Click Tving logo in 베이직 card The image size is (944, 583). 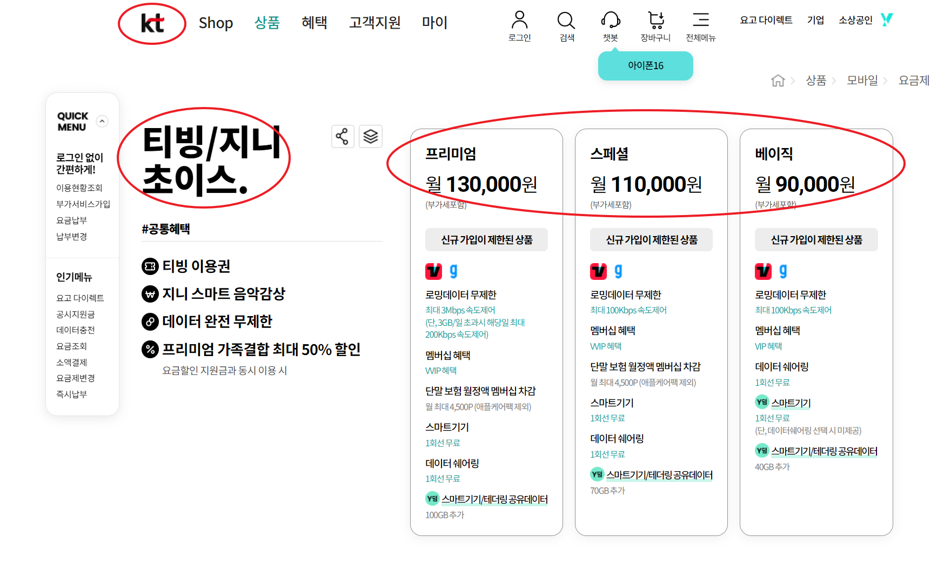[764, 271]
